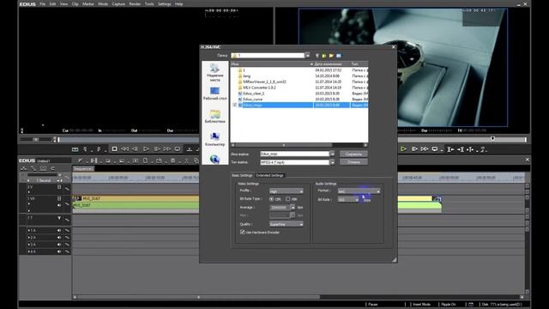This screenshot has width=549, height=309.
Task: Click the Set In point icon in the player
Action: (x=85, y=149)
